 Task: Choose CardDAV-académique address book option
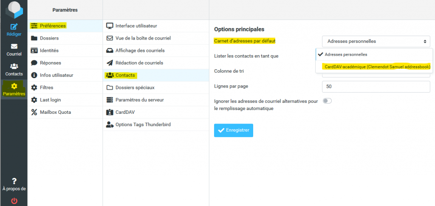click(377, 67)
